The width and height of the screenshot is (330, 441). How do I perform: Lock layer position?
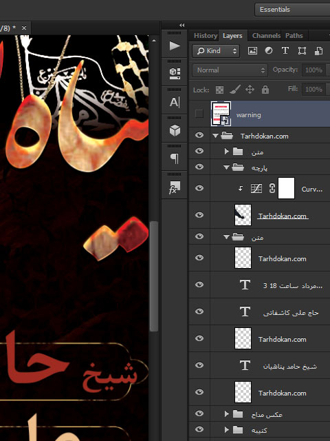tap(250, 90)
